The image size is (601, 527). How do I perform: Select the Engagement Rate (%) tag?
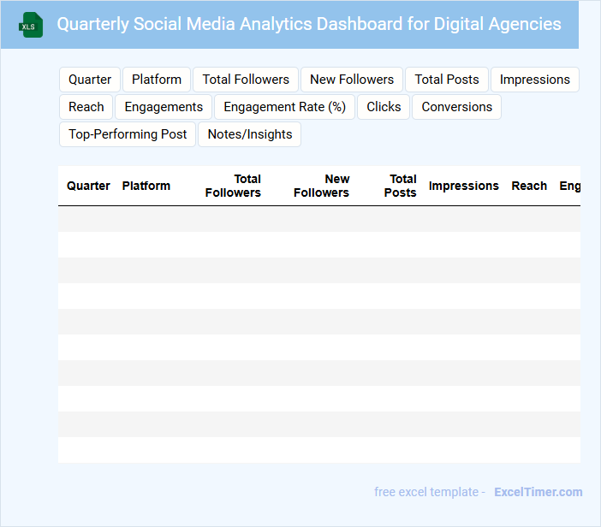coord(284,107)
